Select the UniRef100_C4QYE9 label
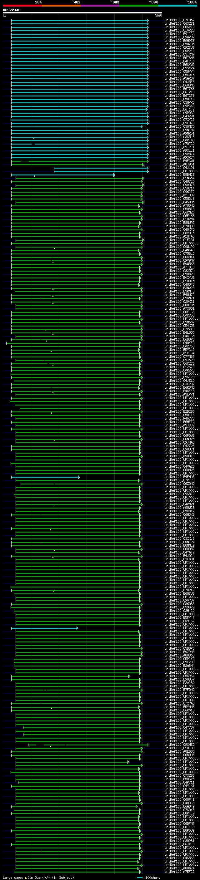Viewport: 200px width, 880px height. (x=179, y=343)
